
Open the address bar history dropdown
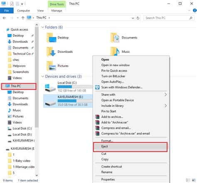pyautogui.click(x=133, y=18)
